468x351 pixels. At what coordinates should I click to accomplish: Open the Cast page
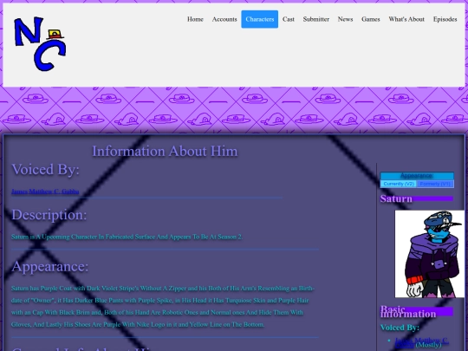coord(289,19)
